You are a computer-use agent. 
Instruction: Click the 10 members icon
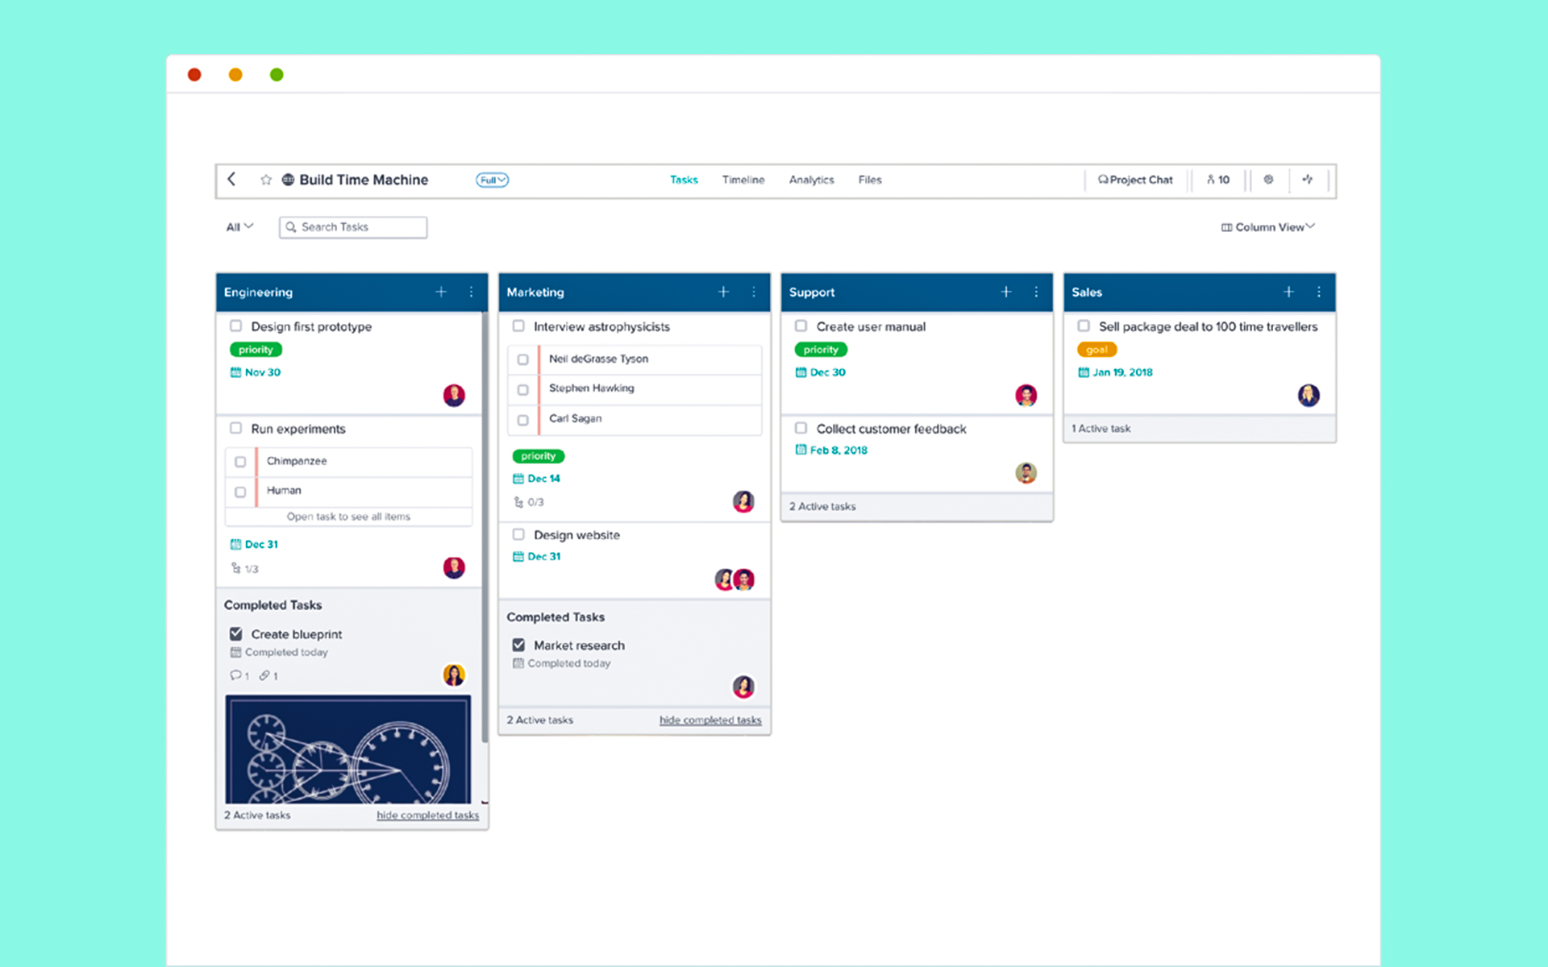click(x=1218, y=180)
